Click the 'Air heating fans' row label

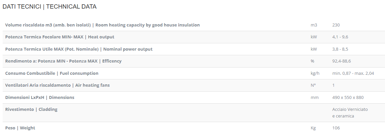pyautogui.click(x=57, y=85)
